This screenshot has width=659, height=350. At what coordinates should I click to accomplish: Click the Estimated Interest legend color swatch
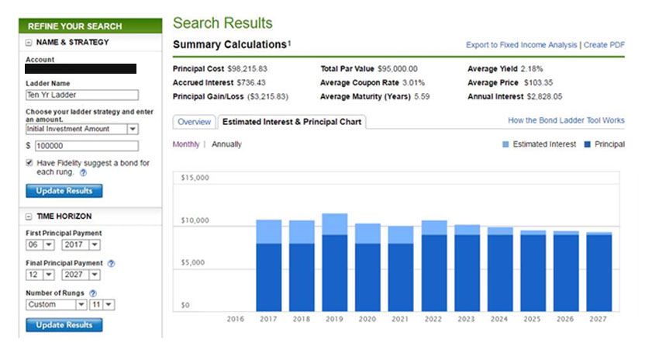[x=505, y=144]
